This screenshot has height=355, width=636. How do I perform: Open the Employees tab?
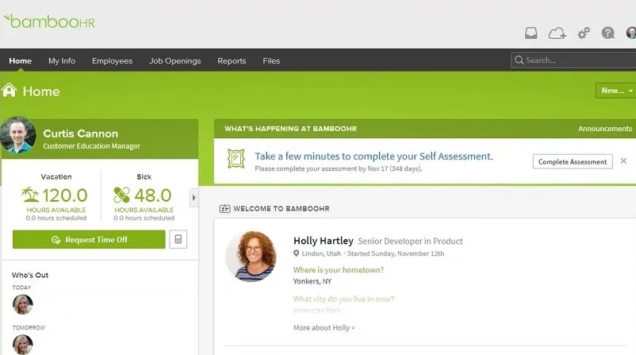pos(113,61)
